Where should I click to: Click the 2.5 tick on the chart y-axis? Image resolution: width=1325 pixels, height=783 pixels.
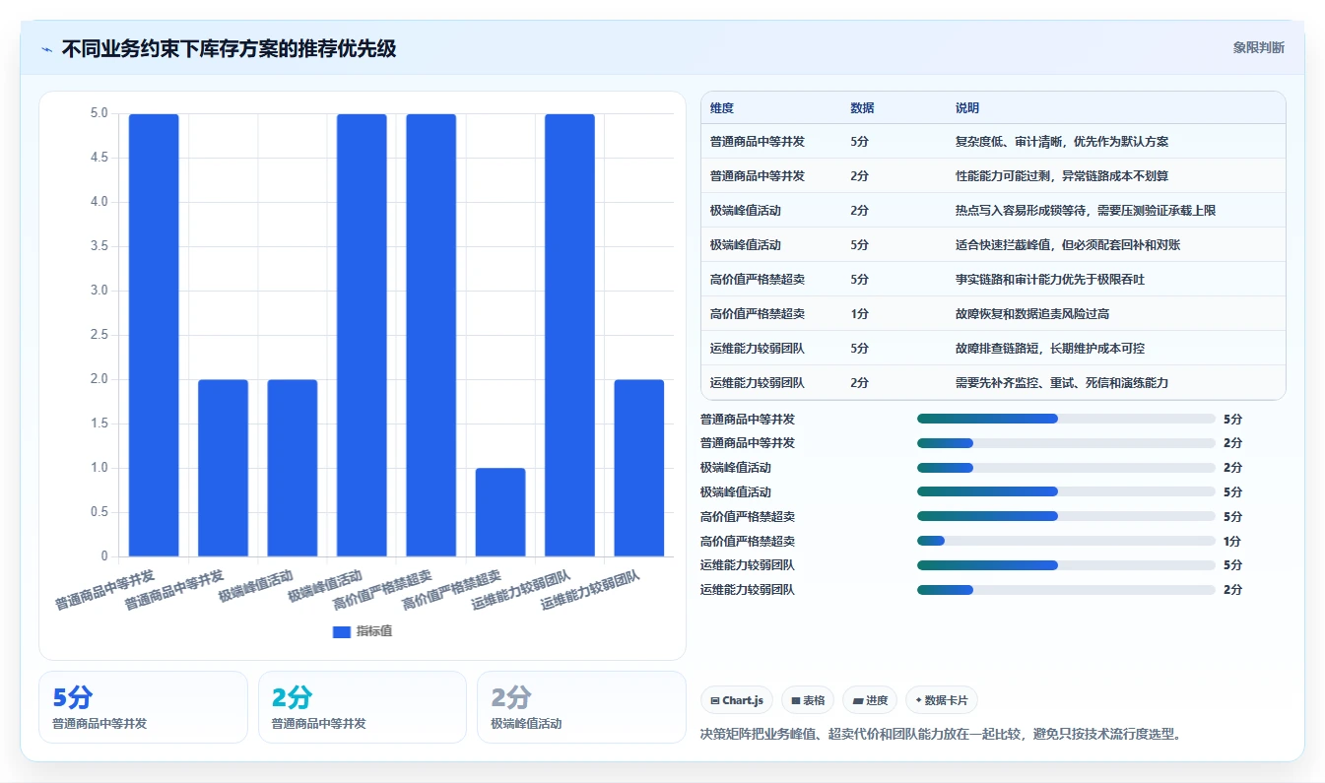(99, 335)
